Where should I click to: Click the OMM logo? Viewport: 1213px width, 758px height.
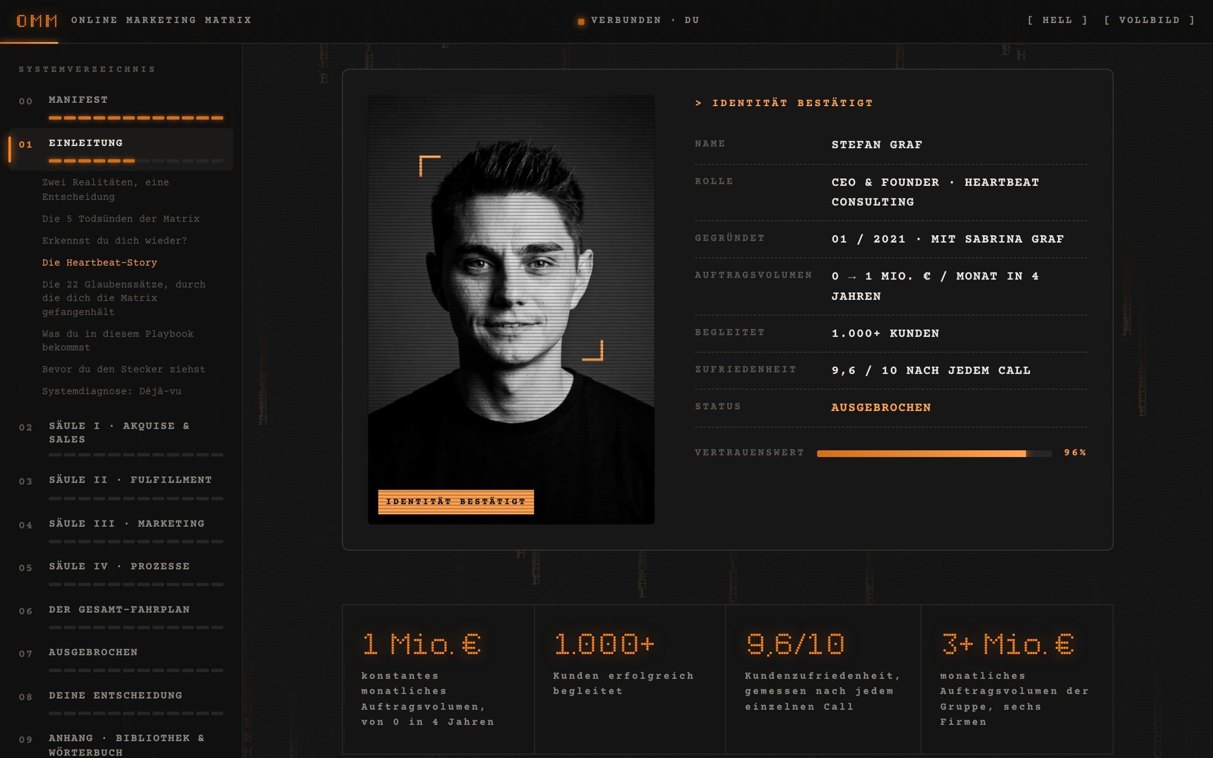point(36,20)
